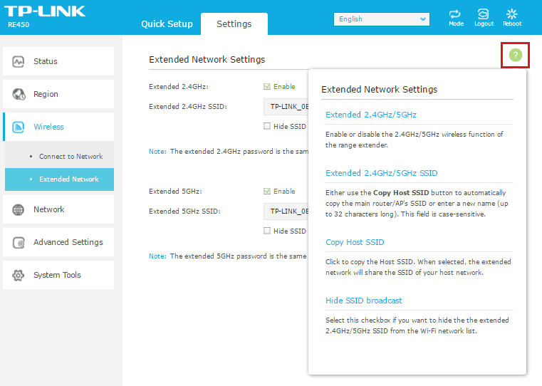Check Hide SSID under Extended 2.4GHz SSID

[x=267, y=126]
